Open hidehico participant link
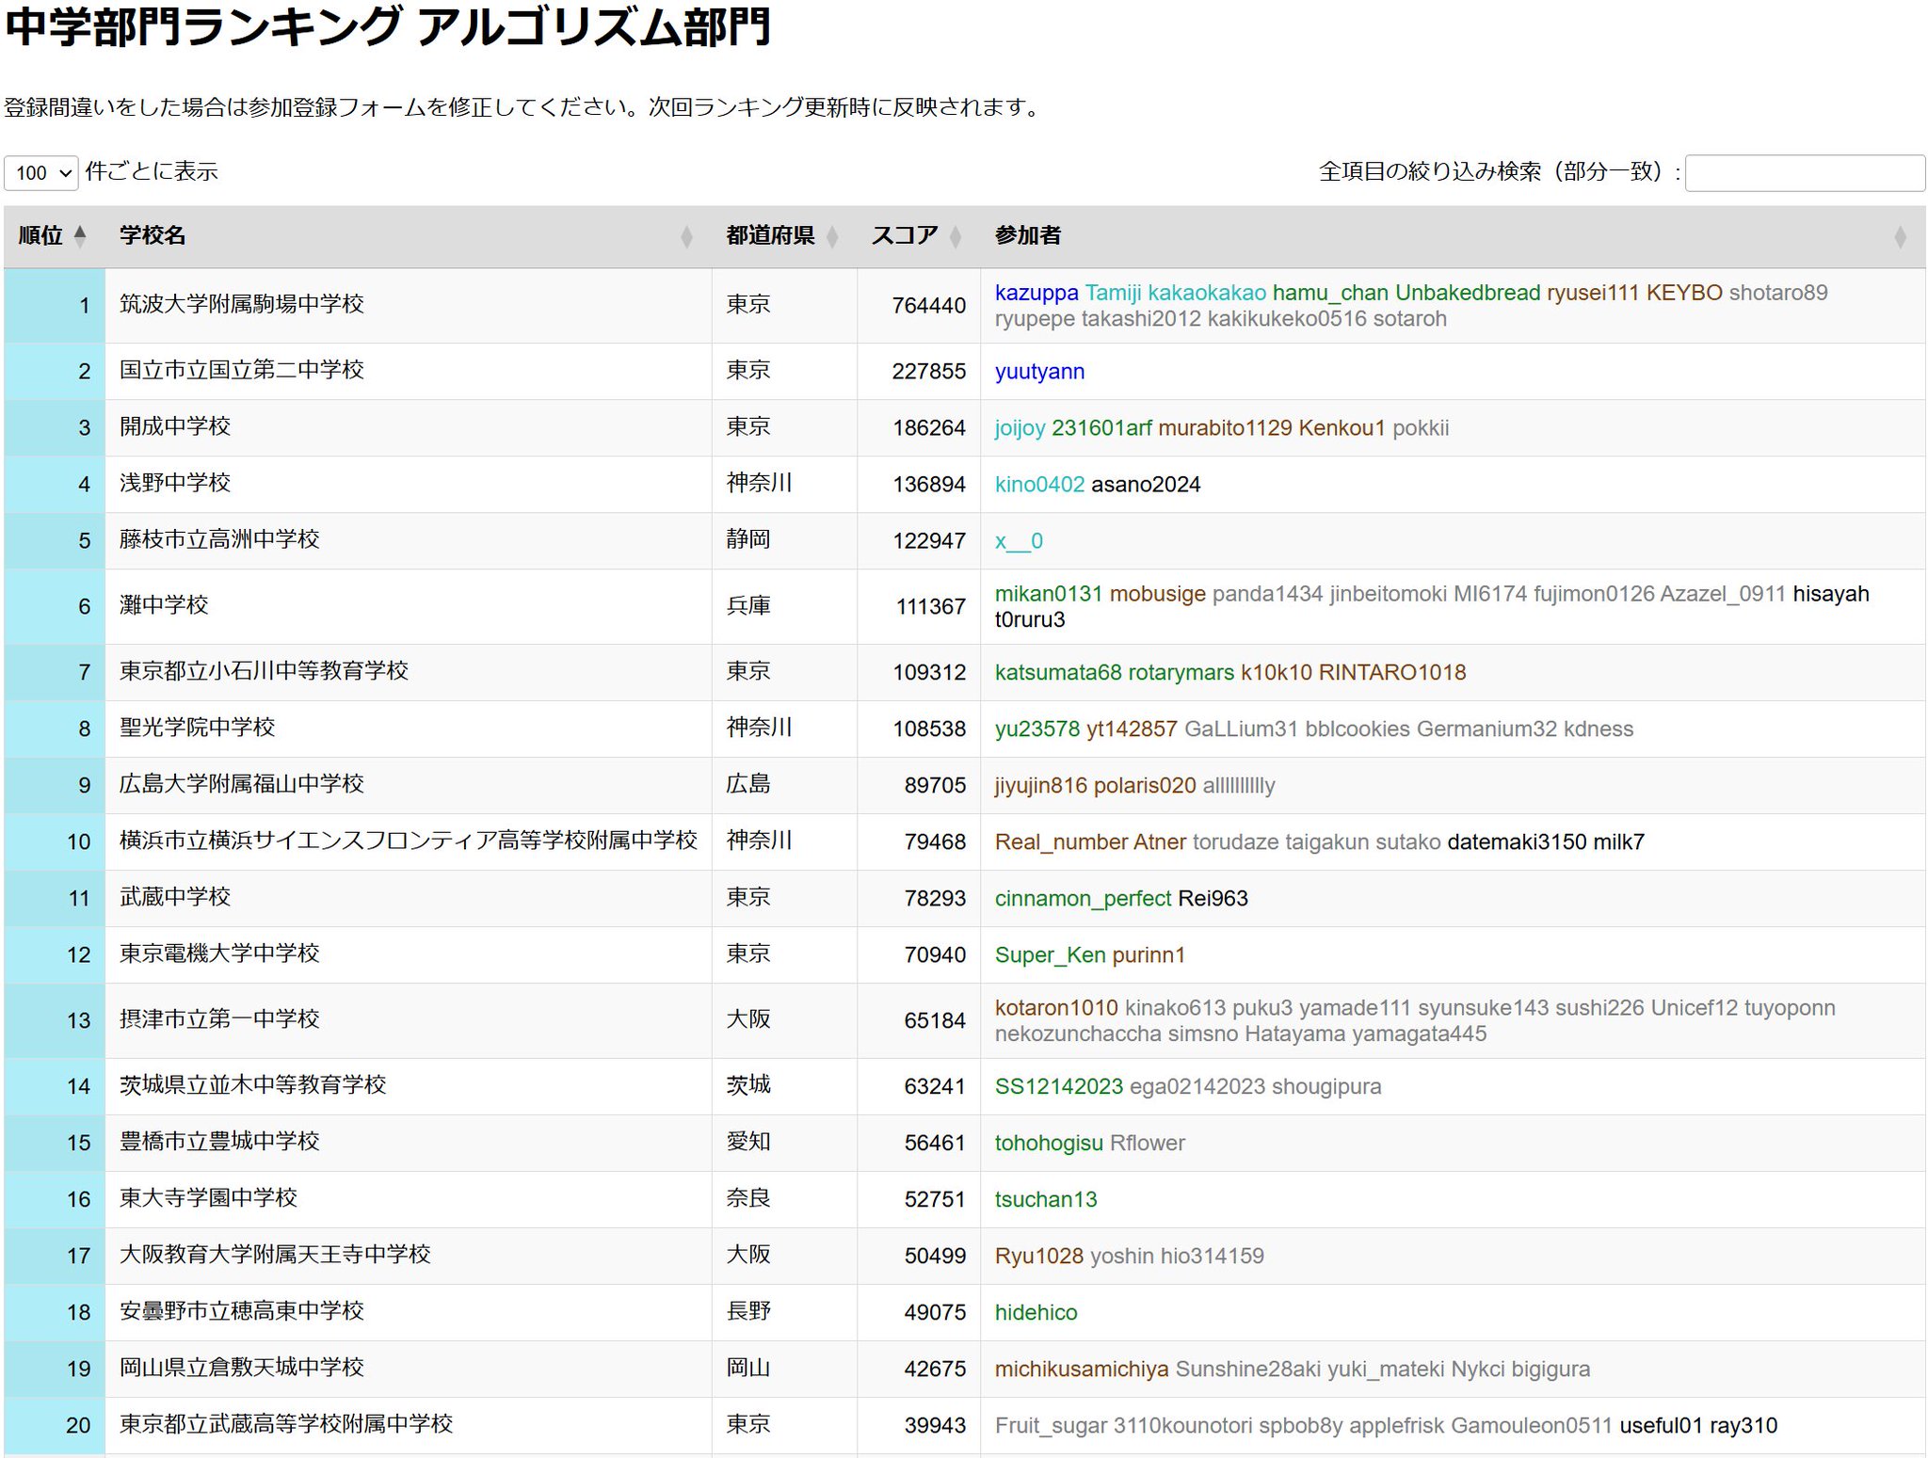 point(1036,1313)
